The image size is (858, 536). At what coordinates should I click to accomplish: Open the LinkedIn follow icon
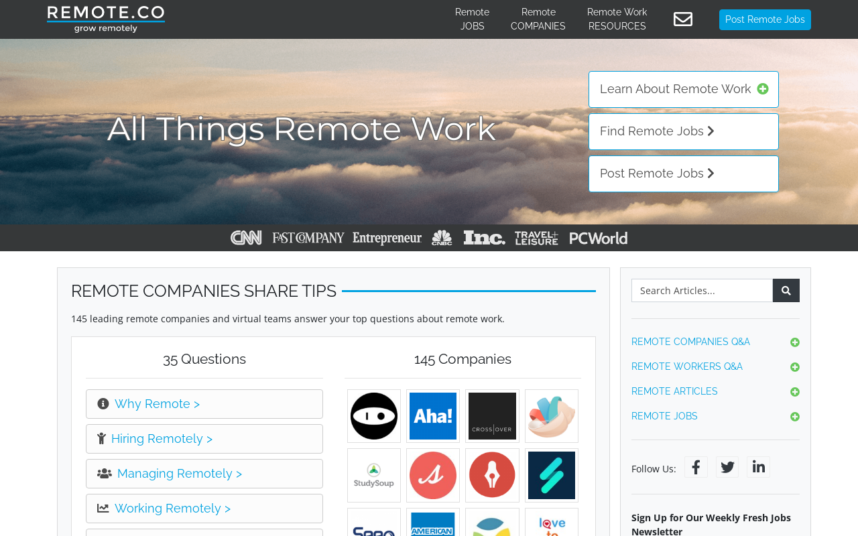click(758, 467)
